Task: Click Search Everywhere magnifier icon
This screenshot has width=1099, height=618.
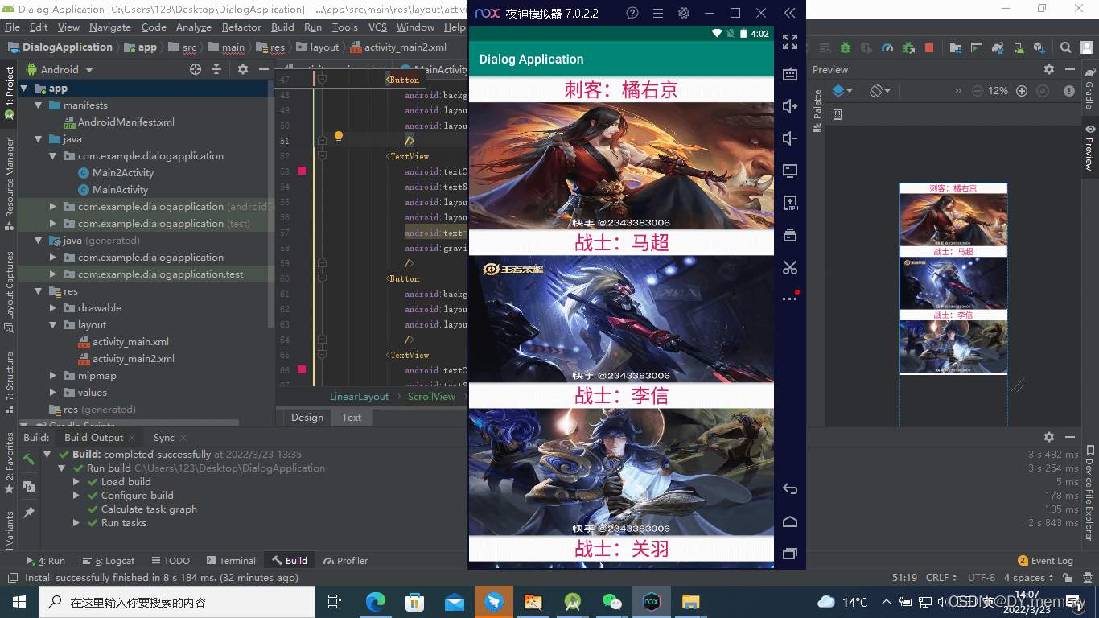Action: tap(1066, 47)
